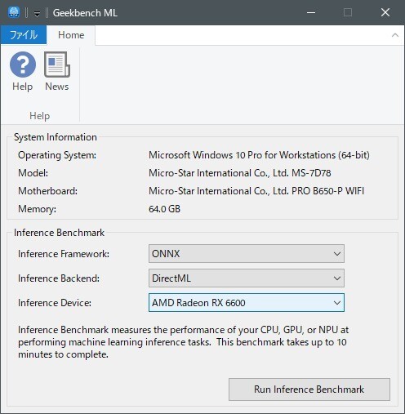Close the Geekbench ML window
The image size is (405, 414).
pyautogui.click(x=385, y=12)
